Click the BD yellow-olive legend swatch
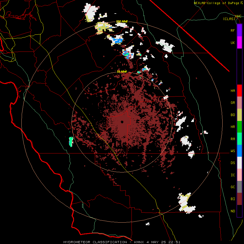The image size is (244, 244). click(x=239, y=115)
